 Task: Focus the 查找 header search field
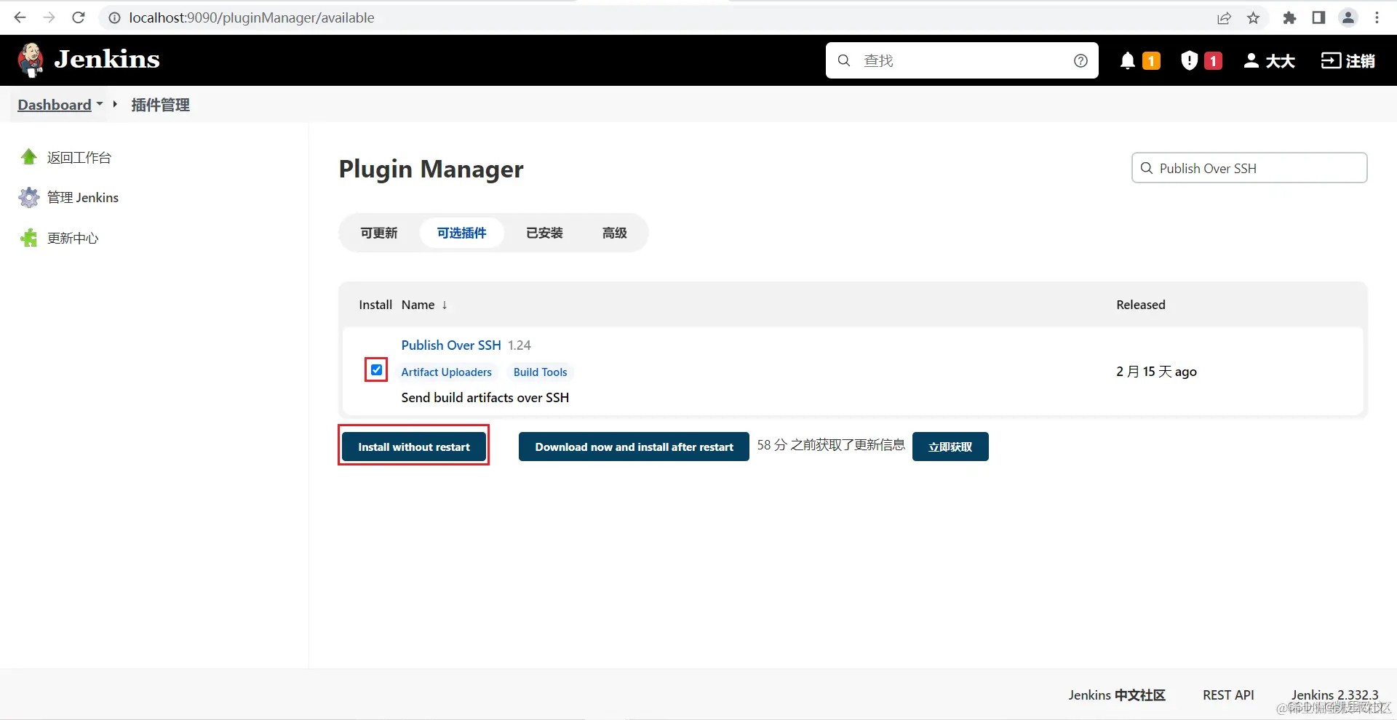tap(962, 60)
